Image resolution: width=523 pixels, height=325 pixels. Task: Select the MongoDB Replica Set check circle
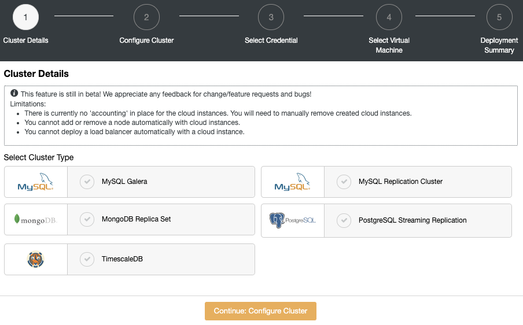[87, 219]
